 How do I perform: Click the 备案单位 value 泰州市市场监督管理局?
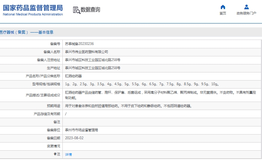point(82,130)
